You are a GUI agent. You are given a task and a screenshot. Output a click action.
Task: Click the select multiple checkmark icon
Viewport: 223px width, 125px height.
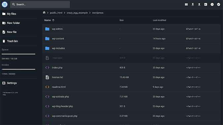(x=219, y=4)
